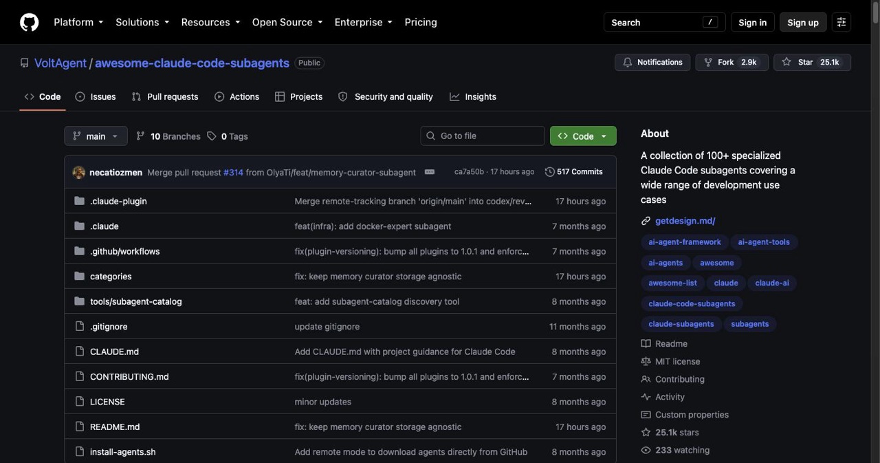Open the getdesign.md/ website link

tap(685, 221)
